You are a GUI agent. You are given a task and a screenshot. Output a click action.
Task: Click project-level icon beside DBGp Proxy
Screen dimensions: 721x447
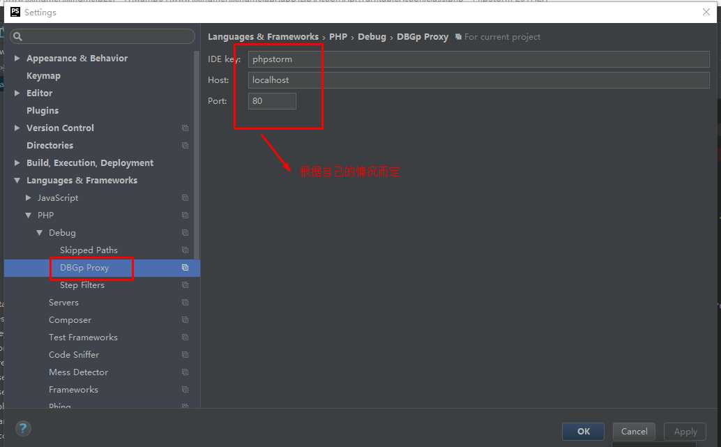coord(185,268)
